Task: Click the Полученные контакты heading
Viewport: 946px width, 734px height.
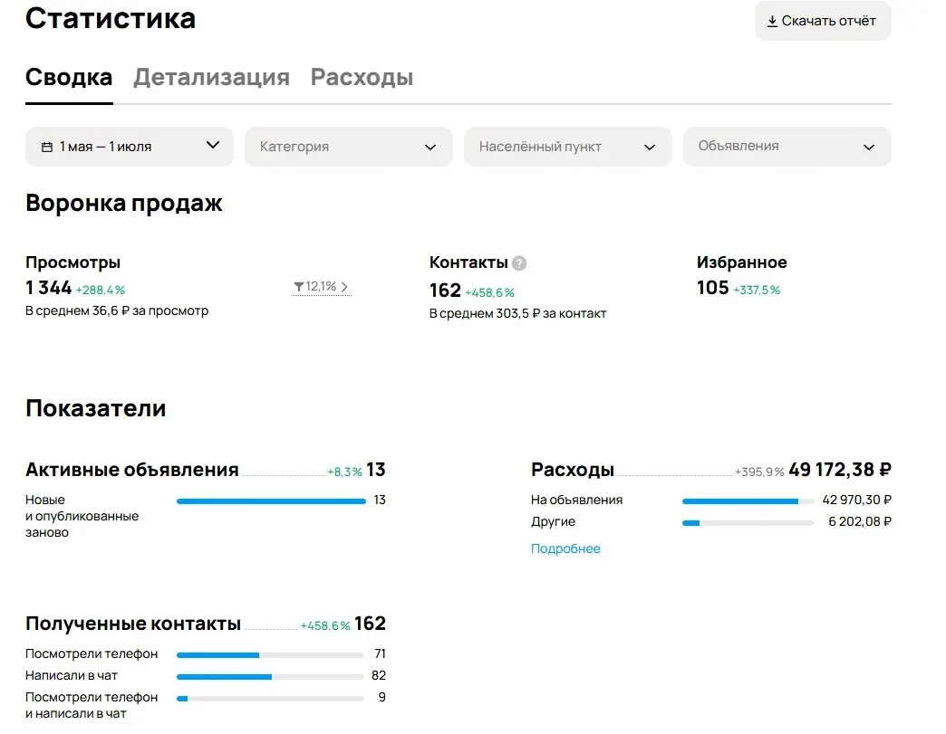Action: [132, 624]
